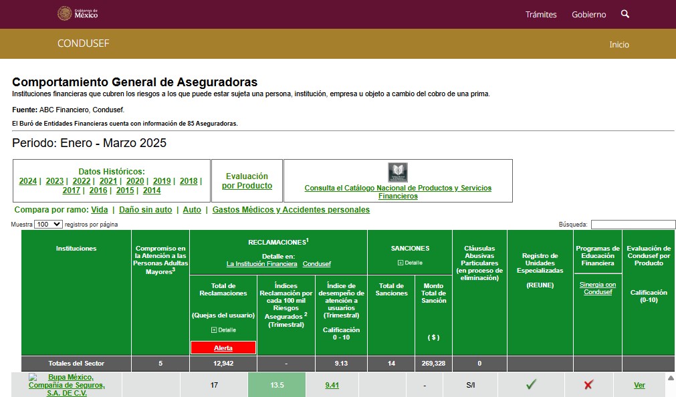Open La Institución Financiera detail link
The image size is (676, 397).
pos(261,264)
